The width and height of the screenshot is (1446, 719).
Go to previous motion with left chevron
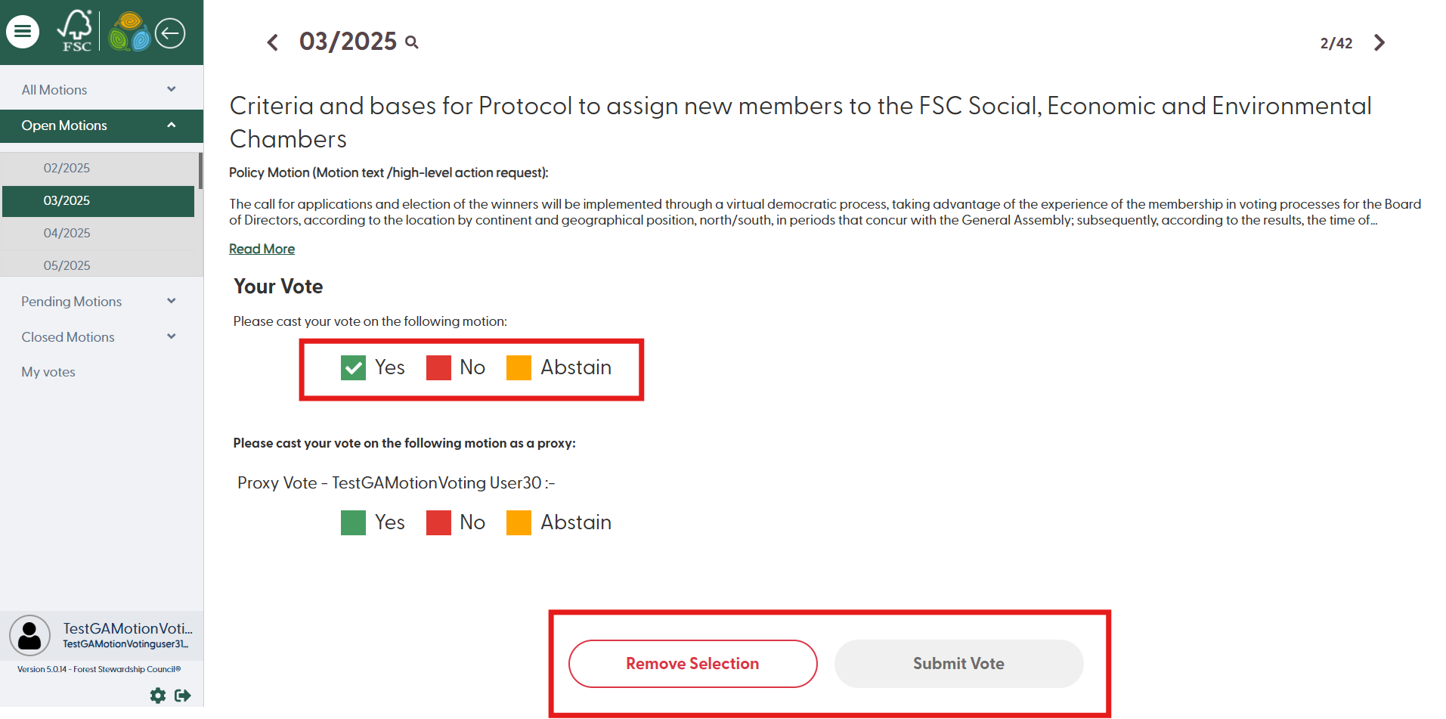click(x=273, y=42)
